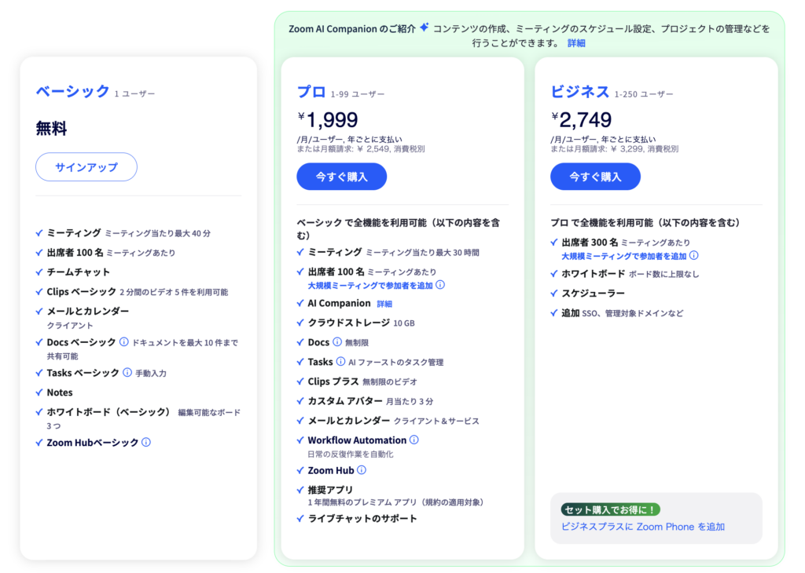Click info icon beside Tasks AI ファーストのタスク管理

341,362
